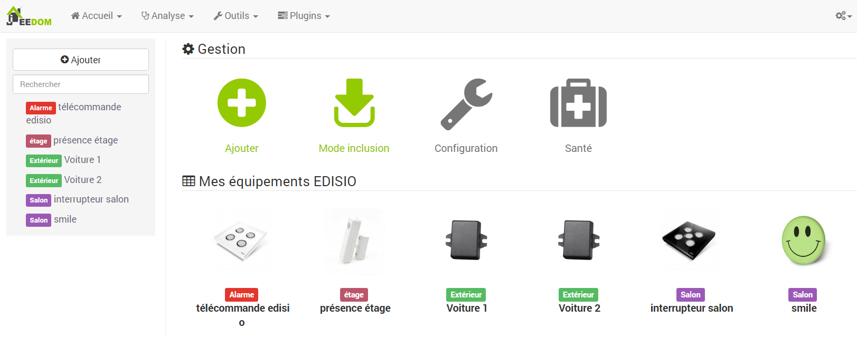Viewport: 857px width, 337px height.
Task: Open the green smile face equipment
Action: click(x=804, y=240)
